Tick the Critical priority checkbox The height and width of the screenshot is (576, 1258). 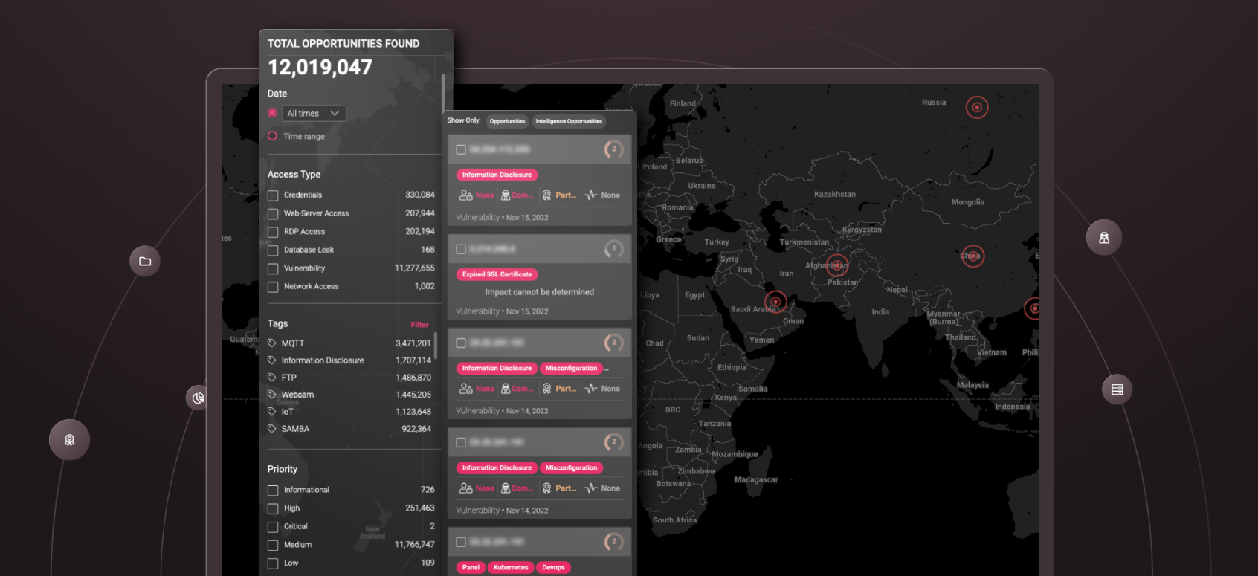(273, 527)
